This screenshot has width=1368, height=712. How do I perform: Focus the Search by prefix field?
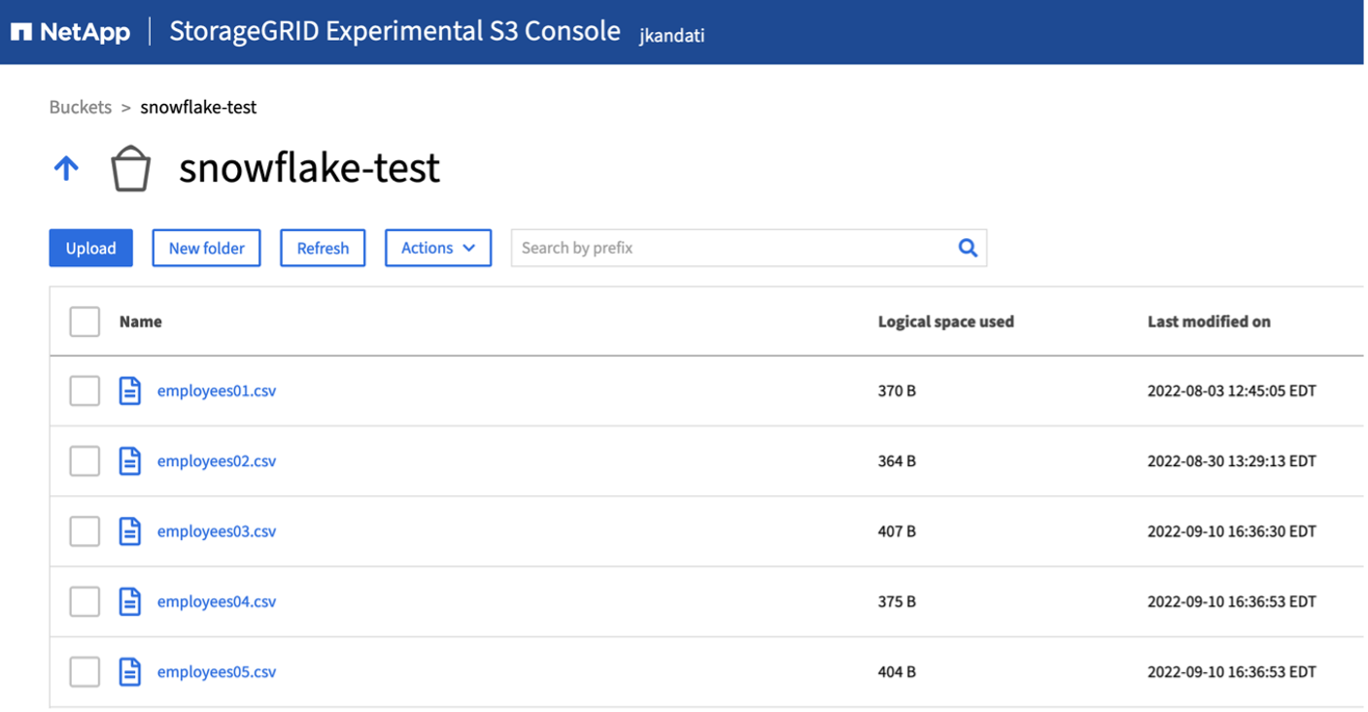[729, 248]
